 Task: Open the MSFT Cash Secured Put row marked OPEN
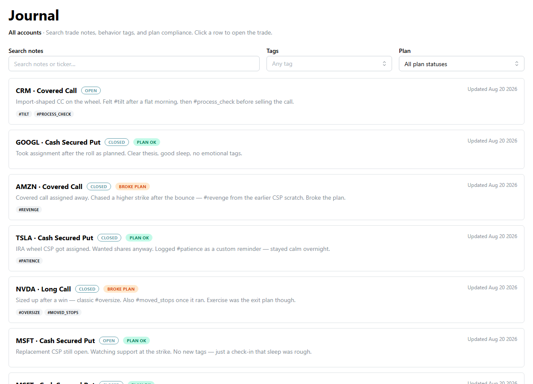tap(266, 348)
